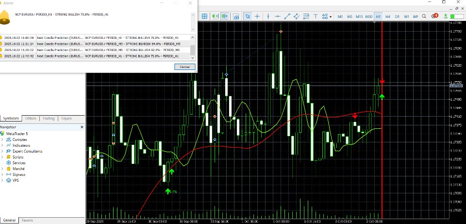
Task: Click alert list scrollbar down arrow
Action: click(193, 57)
